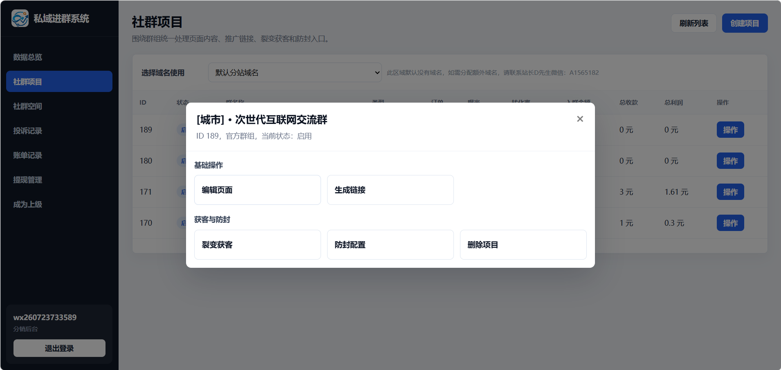Go to 提现管理 page
Image resolution: width=781 pixels, height=370 pixels.
[59, 179]
